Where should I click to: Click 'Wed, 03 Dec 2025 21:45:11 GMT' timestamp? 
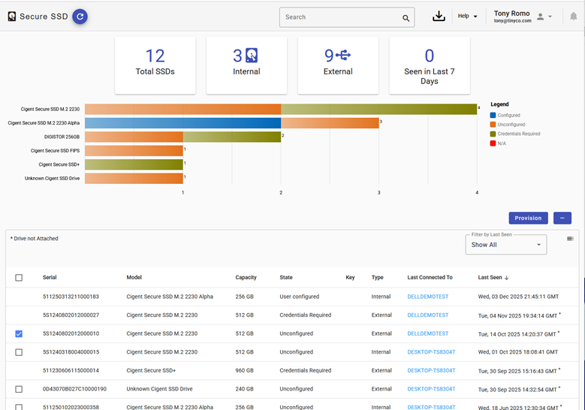[x=518, y=297]
